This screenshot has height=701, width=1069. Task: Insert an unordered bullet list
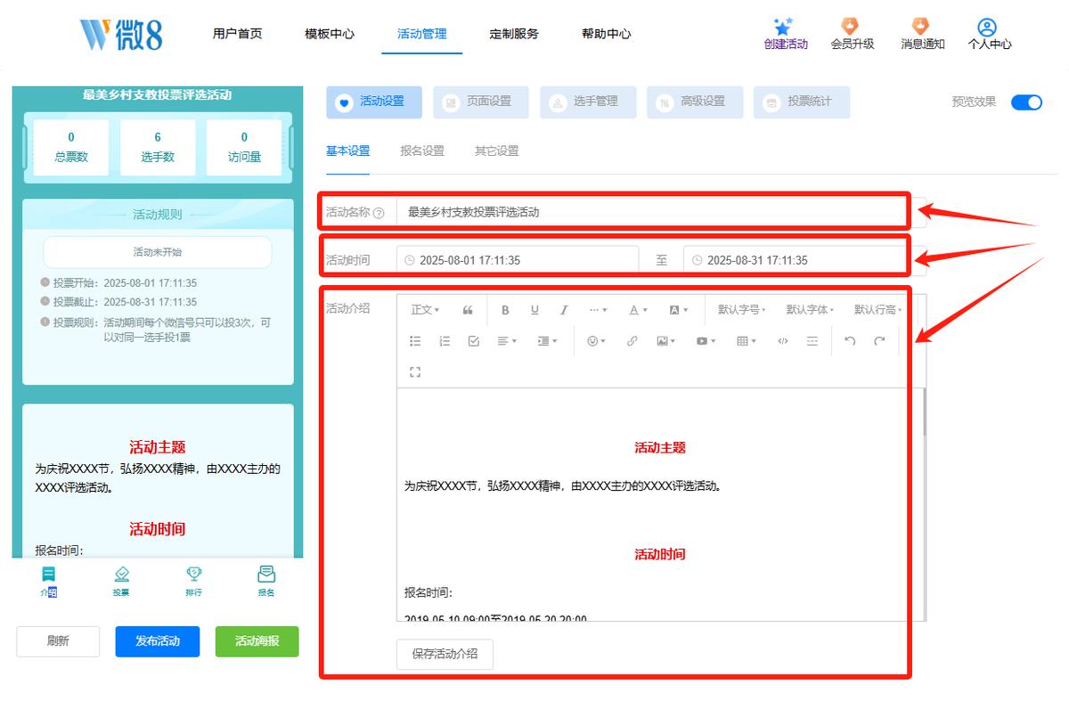415,341
